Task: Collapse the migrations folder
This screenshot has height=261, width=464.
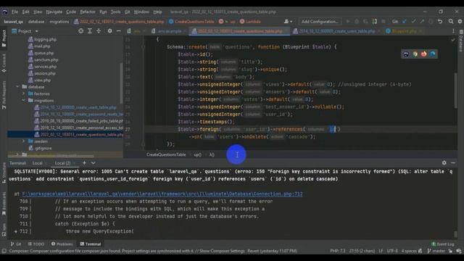Action: point(24,100)
